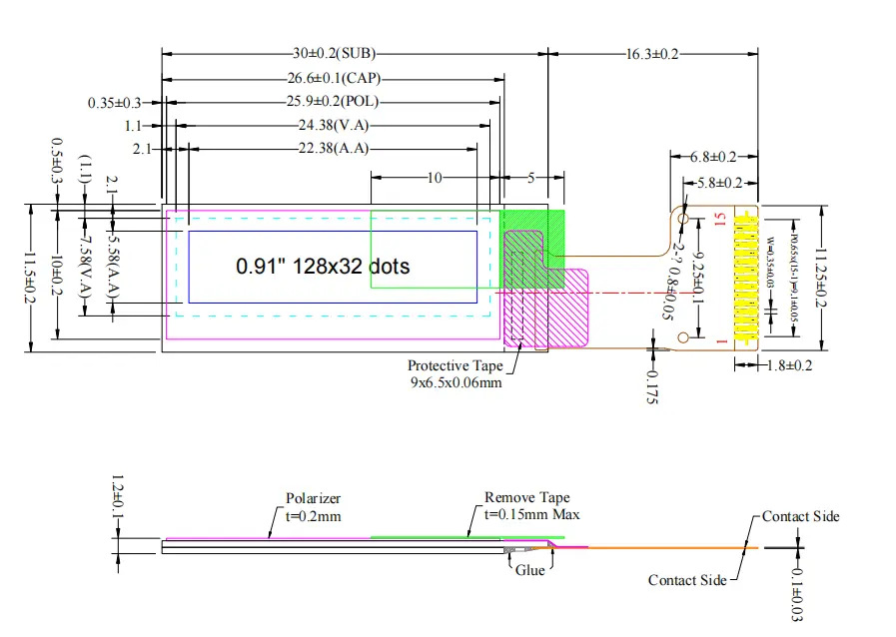The image size is (896, 637).
Task: Click the yellow connector contact pads
Action: [746, 278]
